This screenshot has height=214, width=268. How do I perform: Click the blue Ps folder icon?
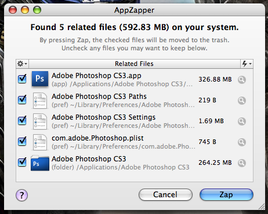pos(40,163)
